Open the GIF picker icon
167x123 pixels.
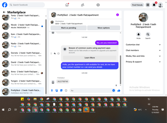click(x=66, y=90)
